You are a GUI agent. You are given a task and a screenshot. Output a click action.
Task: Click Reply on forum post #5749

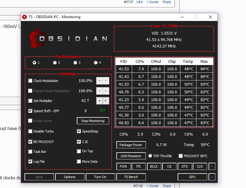point(167,186)
